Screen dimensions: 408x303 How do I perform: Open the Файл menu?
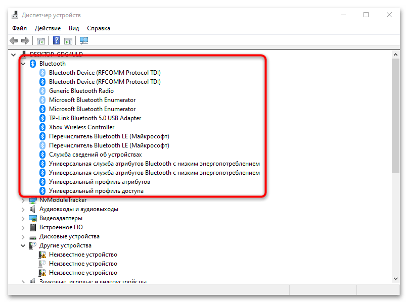[20, 28]
